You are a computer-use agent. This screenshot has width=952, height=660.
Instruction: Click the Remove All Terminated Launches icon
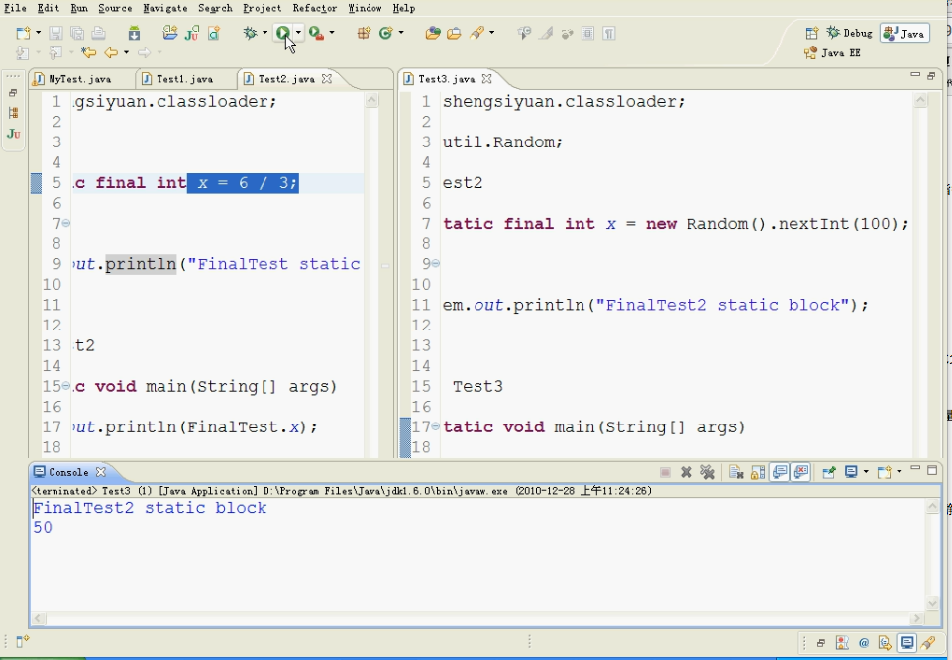point(707,472)
